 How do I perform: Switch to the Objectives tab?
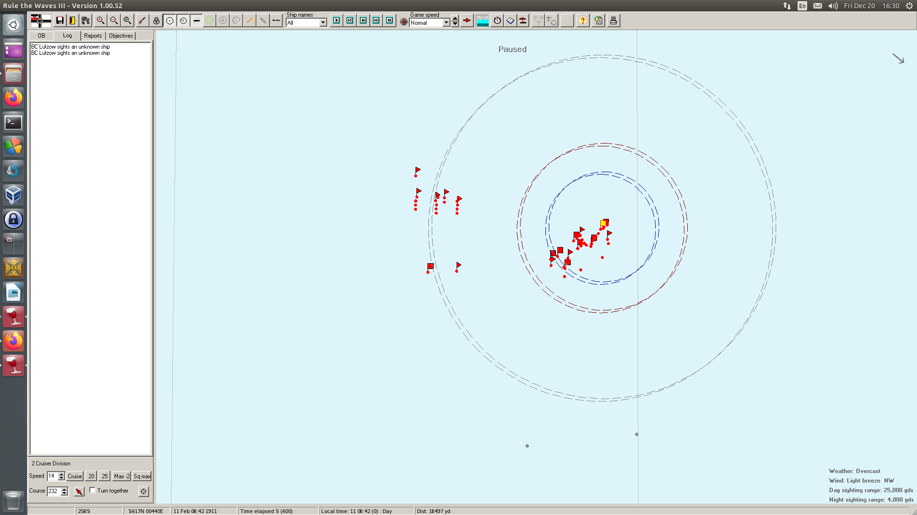(121, 36)
